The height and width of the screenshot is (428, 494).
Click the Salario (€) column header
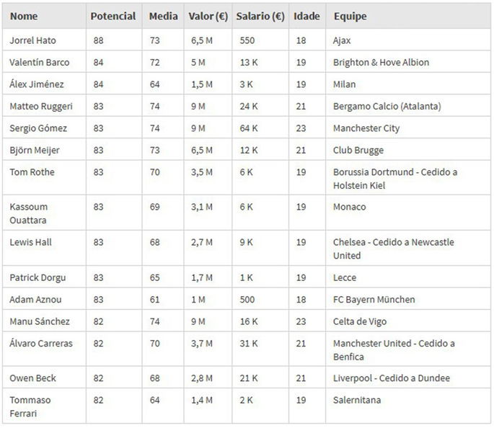(261, 16)
